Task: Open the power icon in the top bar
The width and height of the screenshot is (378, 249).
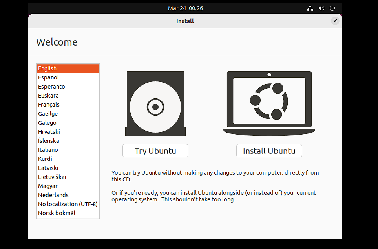Action: 332,8
